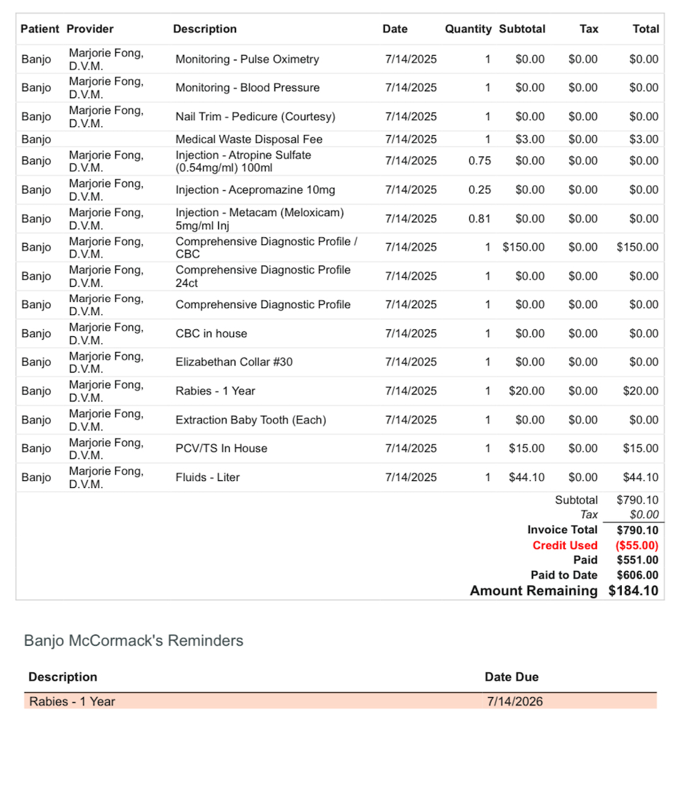
Task: Select Injection - Acepromazine 10mg line item
Action: (255, 190)
